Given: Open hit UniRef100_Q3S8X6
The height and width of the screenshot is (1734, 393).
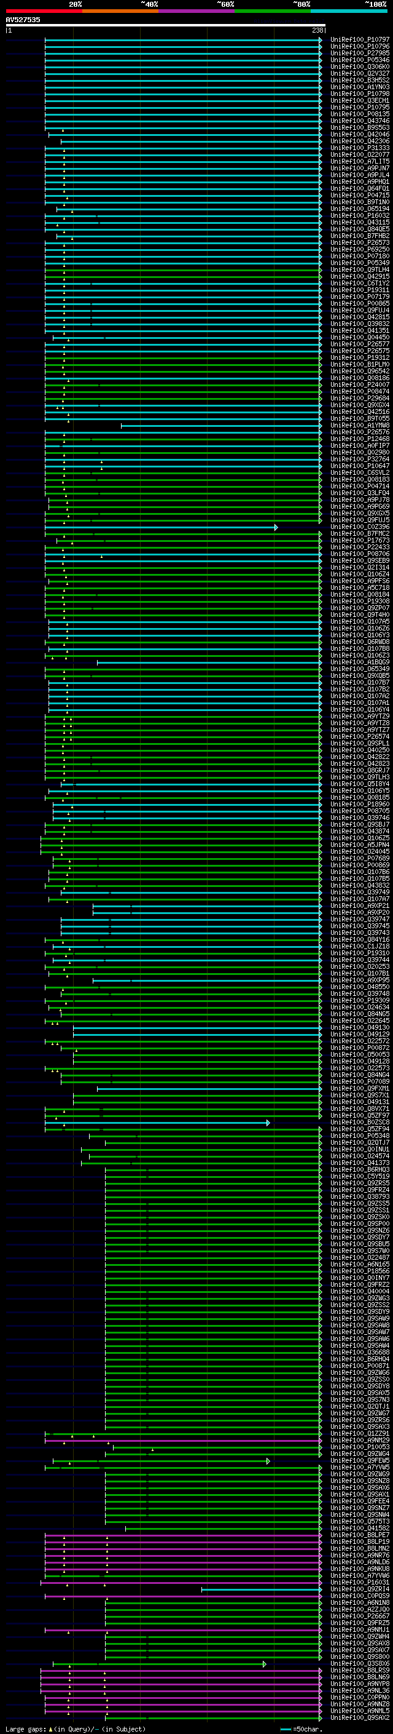Looking at the screenshot, I should (x=360, y=1663).
